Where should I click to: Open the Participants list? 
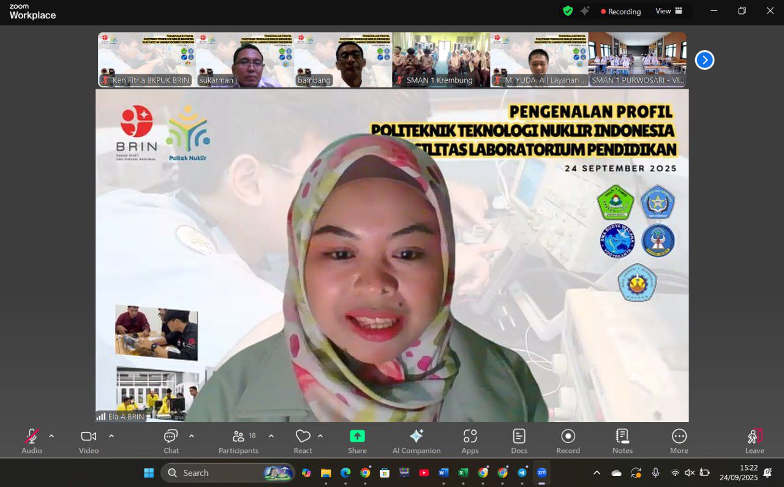(x=238, y=441)
